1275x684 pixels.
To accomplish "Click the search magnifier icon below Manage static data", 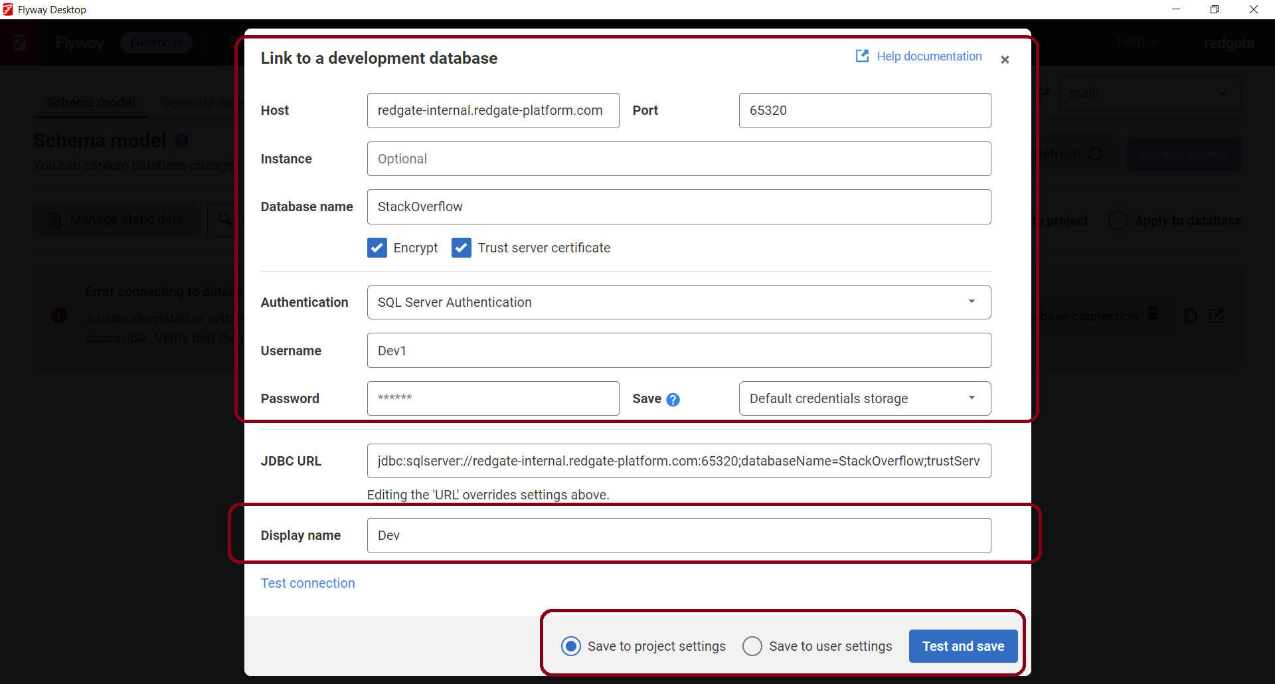I will (x=225, y=219).
